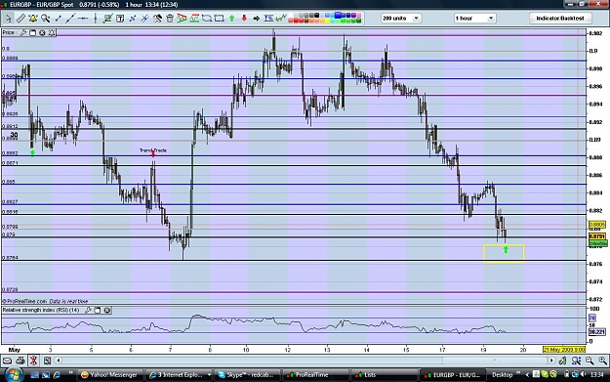Click the chart scrollbar right arrow
Viewport: 610px width, 382px height.
pos(550,361)
